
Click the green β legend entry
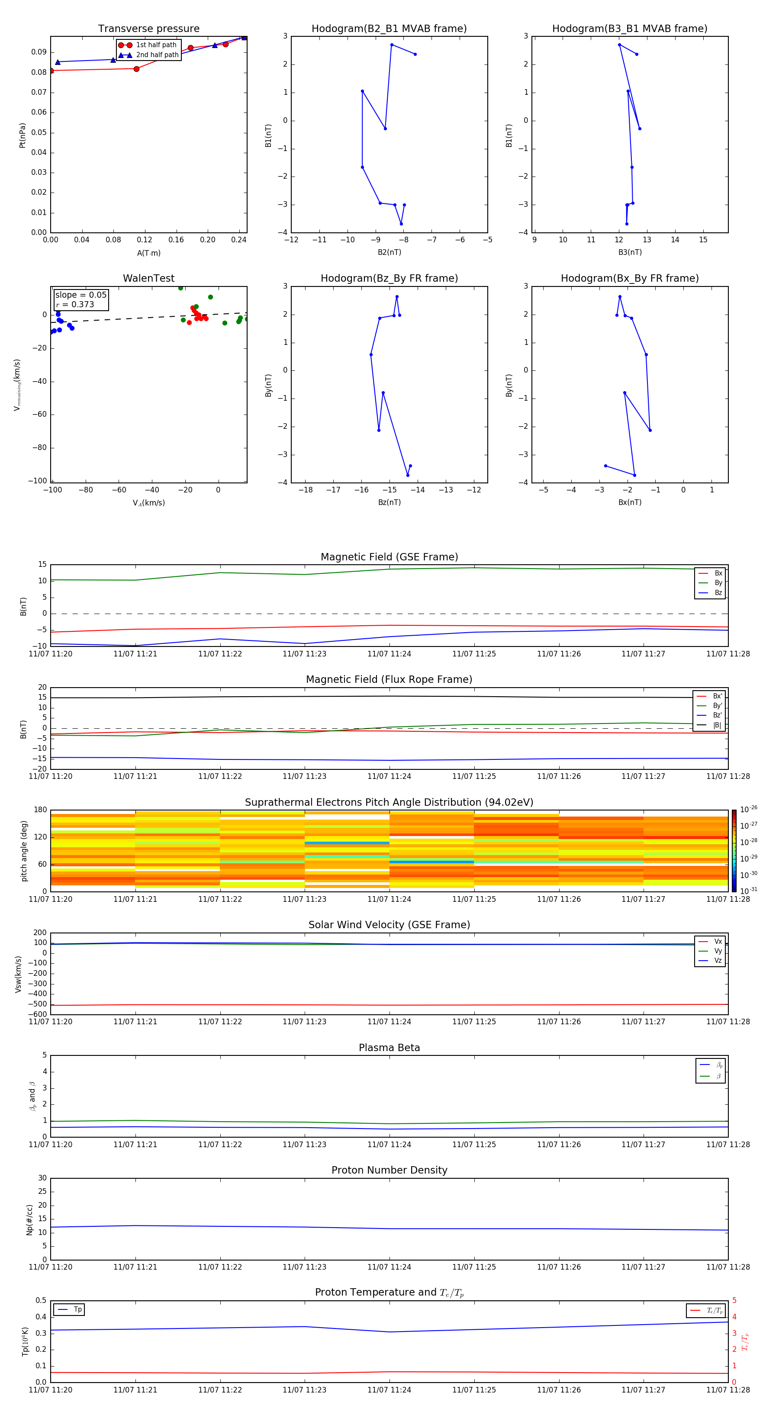click(x=711, y=1077)
